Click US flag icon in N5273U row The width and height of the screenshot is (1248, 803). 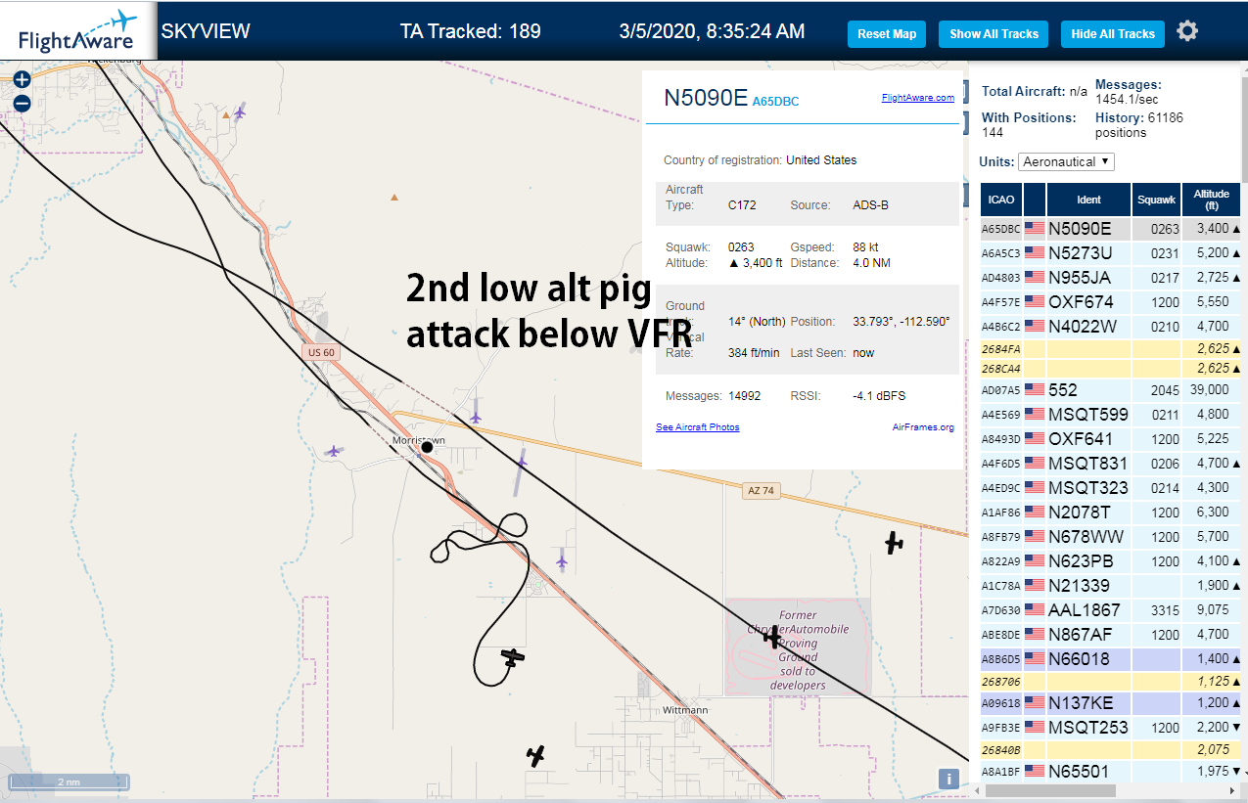[x=1035, y=253]
